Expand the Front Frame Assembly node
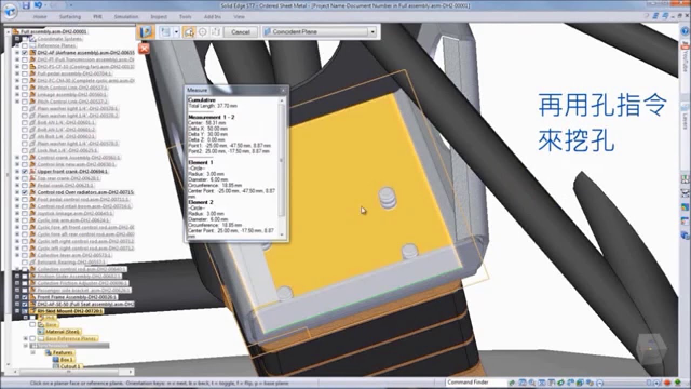691x389 pixels. [x=17, y=297]
